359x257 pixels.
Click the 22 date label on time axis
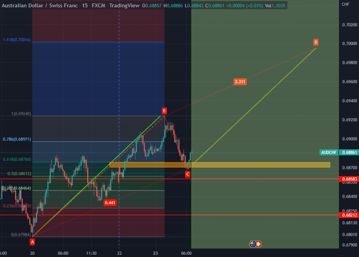tap(120, 253)
